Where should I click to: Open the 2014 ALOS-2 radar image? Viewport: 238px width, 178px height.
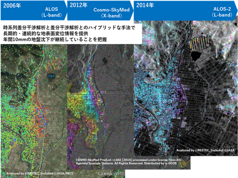click(186, 88)
